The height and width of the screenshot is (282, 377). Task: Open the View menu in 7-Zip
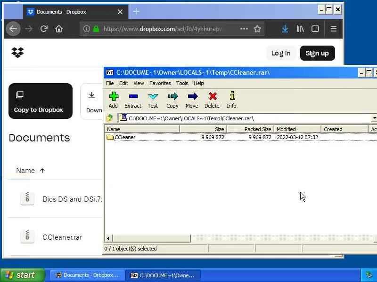tap(139, 83)
